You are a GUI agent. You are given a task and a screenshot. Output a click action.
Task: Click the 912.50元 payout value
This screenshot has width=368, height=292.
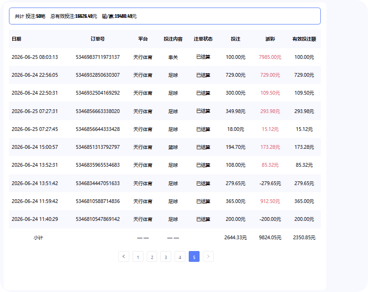click(x=270, y=201)
